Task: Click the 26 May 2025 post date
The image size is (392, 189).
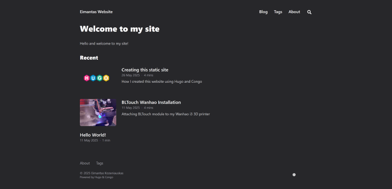Action: (x=131, y=75)
